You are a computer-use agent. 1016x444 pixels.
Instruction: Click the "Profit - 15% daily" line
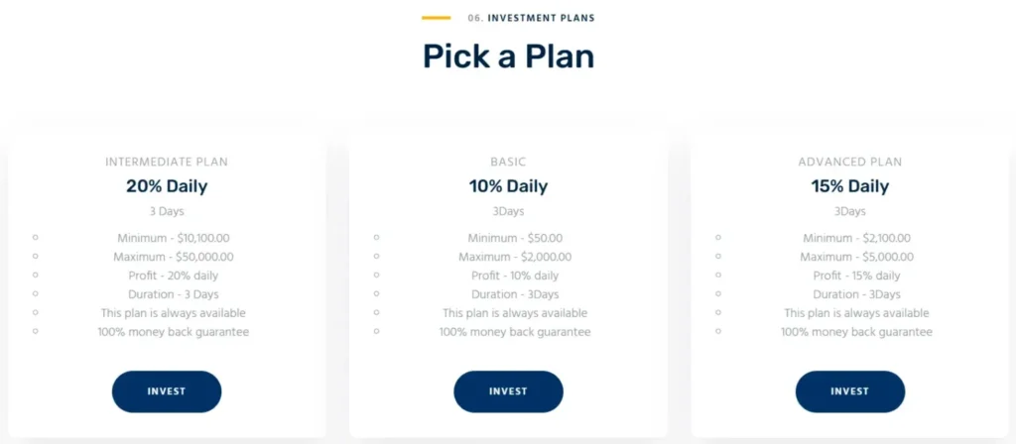pos(856,276)
